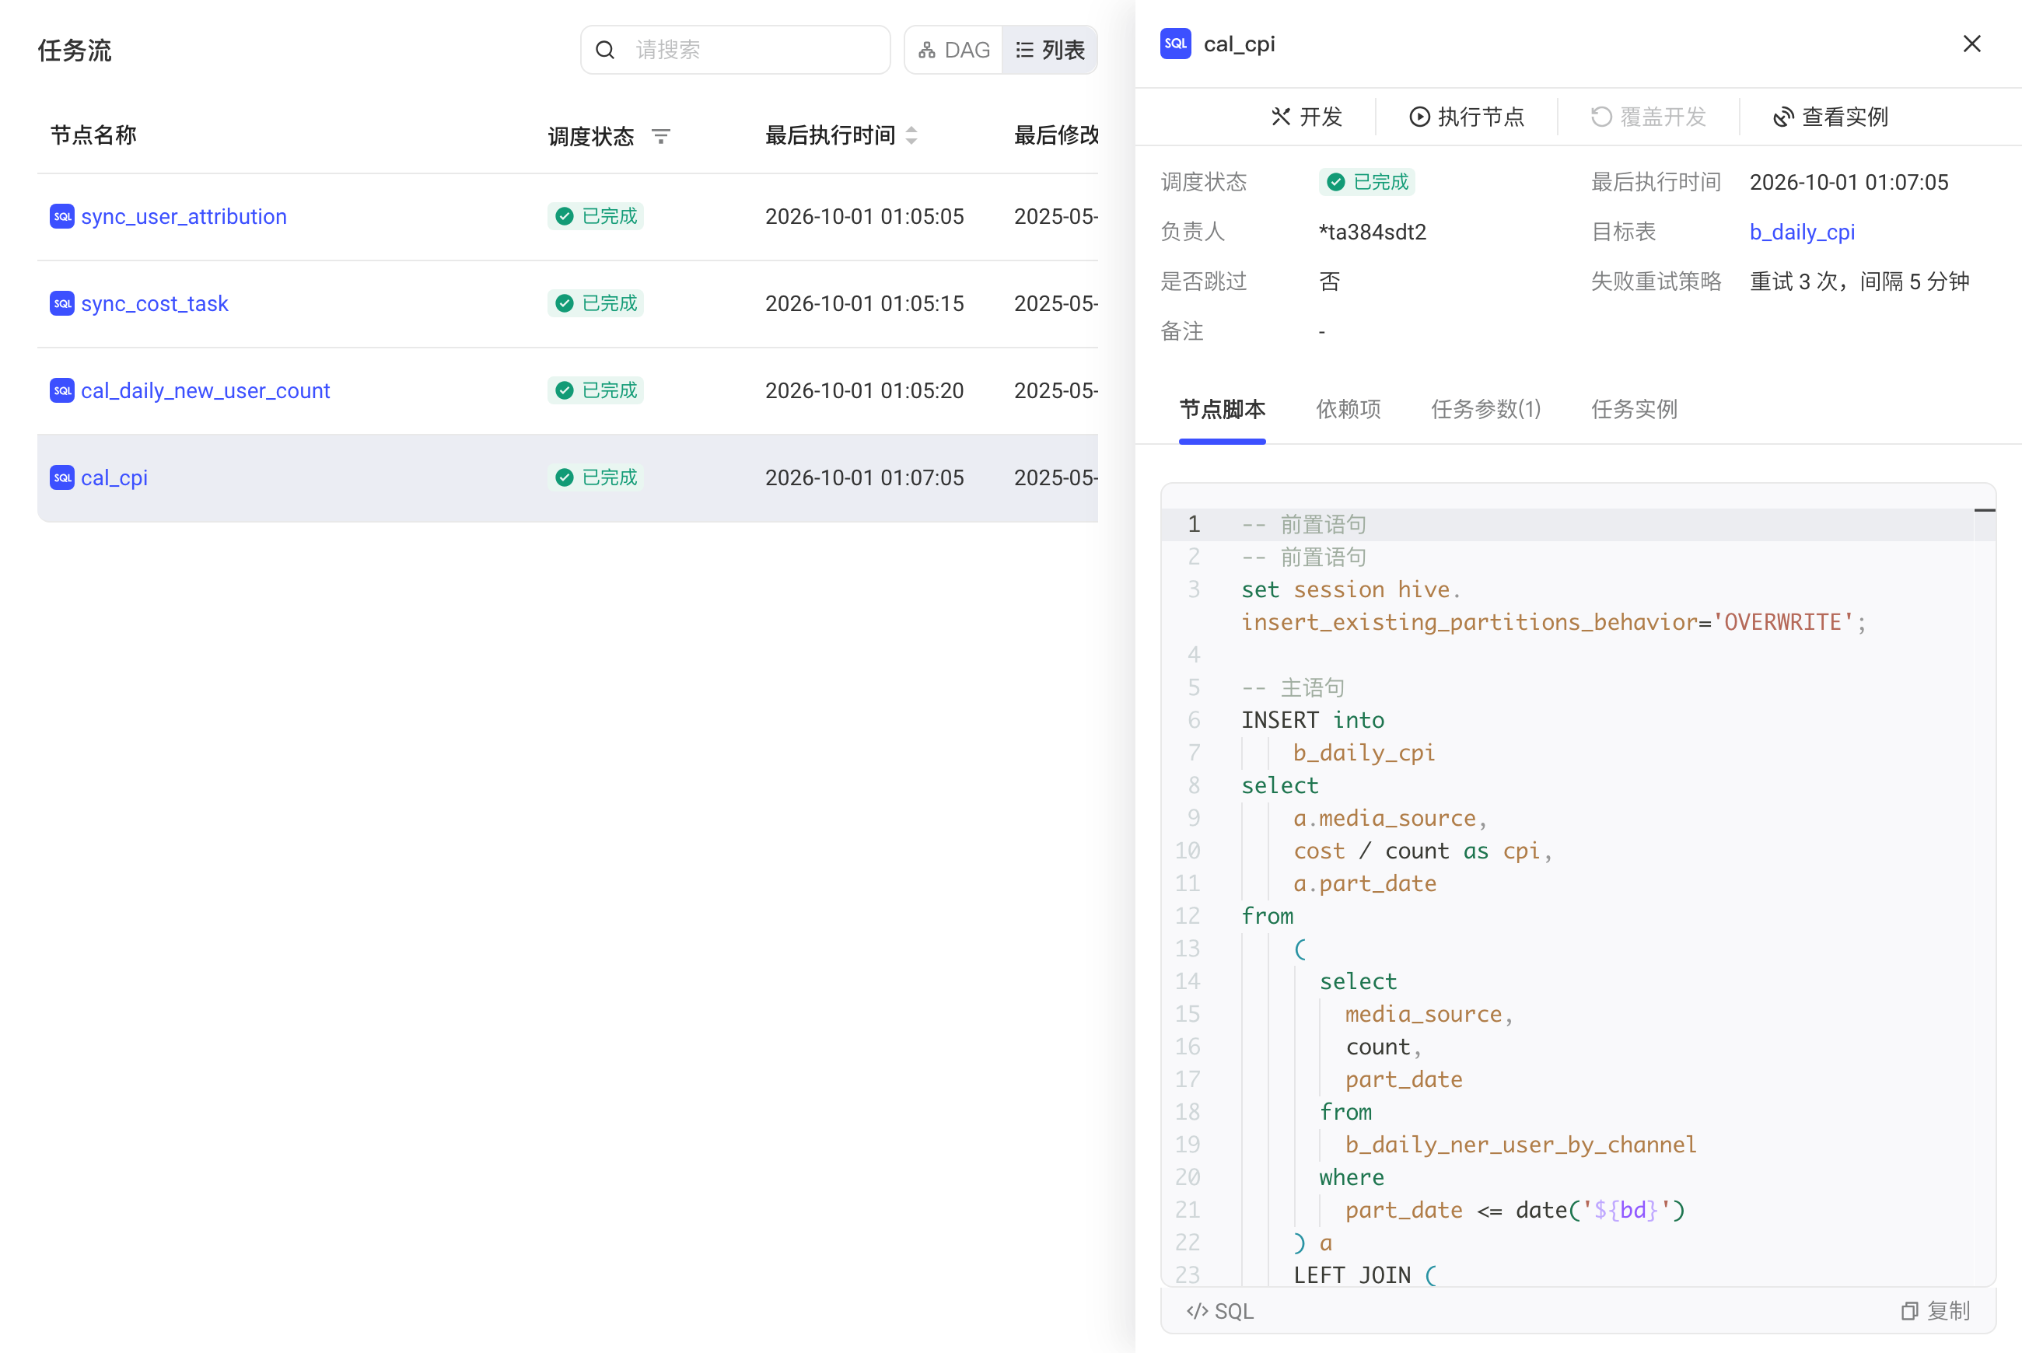
Task: Open the 调度状态 column filter icon
Action: pos(661,136)
